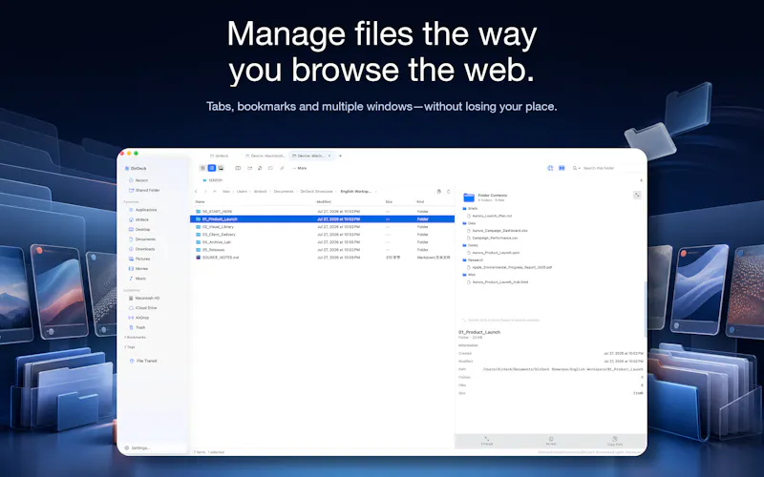Click the DirDeck Showcase breadcrumb segment
764x477 pixels.
tap(316, 192)
